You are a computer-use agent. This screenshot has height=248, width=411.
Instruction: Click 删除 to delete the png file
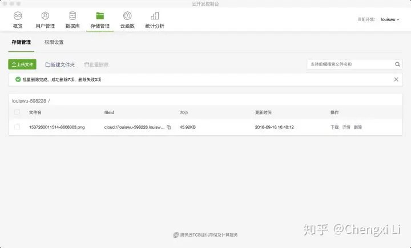tap(358, 127)
